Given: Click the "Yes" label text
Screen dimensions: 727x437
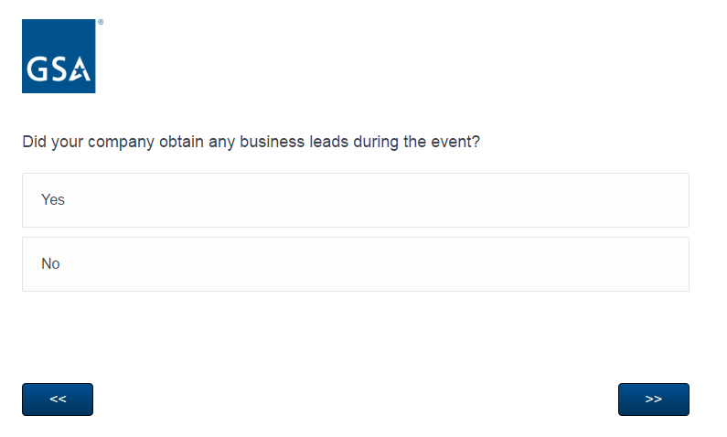Looking at the screenshot, I should coord(53,200).
